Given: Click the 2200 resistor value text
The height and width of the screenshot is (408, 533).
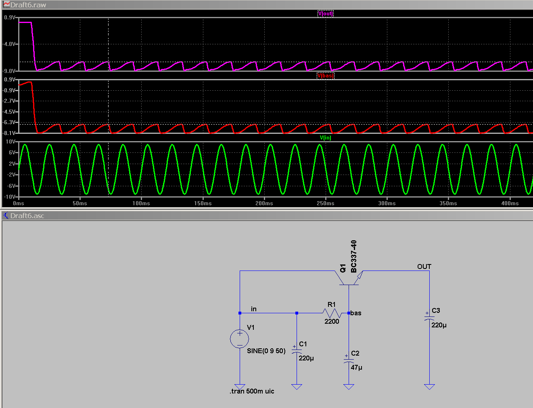Looking at the screenshot, I should pos(332,321).
